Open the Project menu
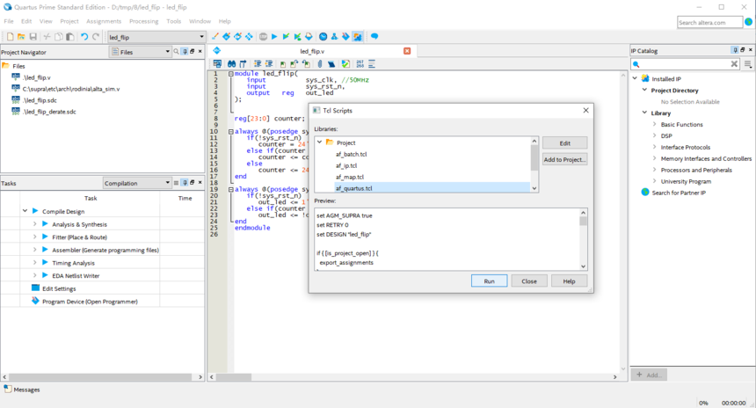756x408 pixels. [69, 21]
